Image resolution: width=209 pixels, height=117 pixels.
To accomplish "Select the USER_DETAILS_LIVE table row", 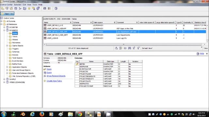I will pos(125,25).
